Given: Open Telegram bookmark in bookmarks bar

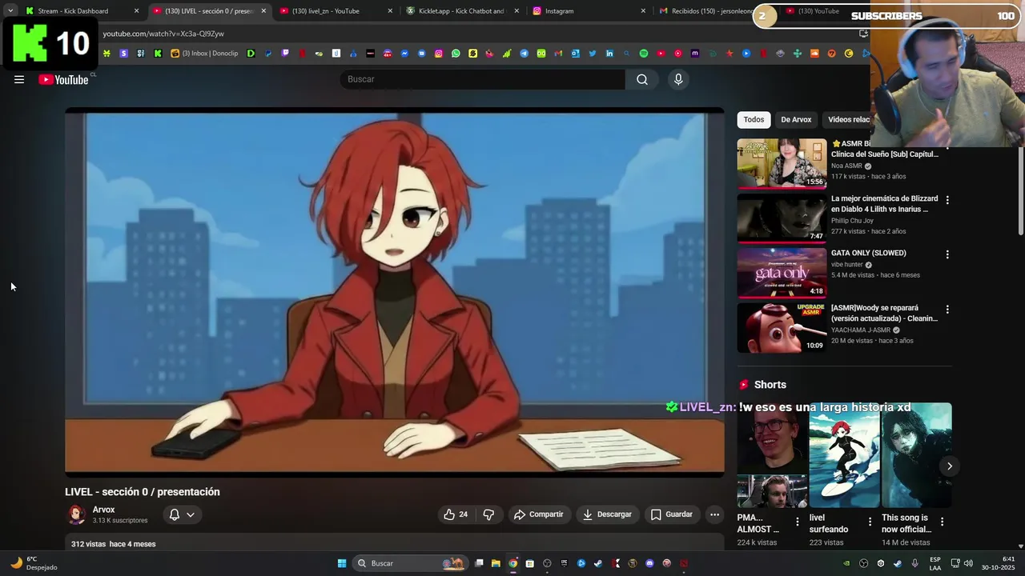Looking at the screenshot, I should (525, 54).
